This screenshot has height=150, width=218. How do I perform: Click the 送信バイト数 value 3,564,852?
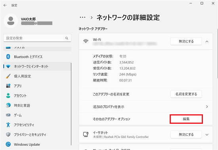click(126, 62)
